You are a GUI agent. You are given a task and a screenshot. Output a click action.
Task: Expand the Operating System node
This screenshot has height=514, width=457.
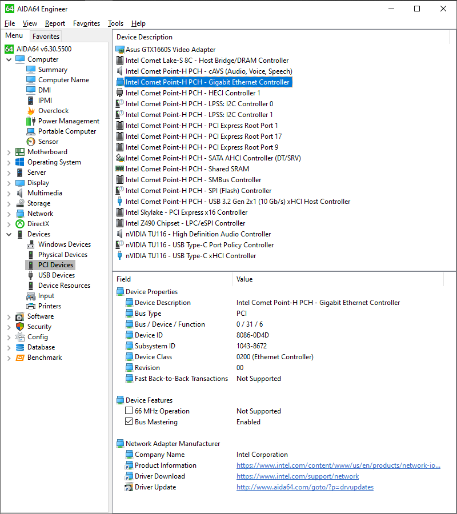(9, 163)
